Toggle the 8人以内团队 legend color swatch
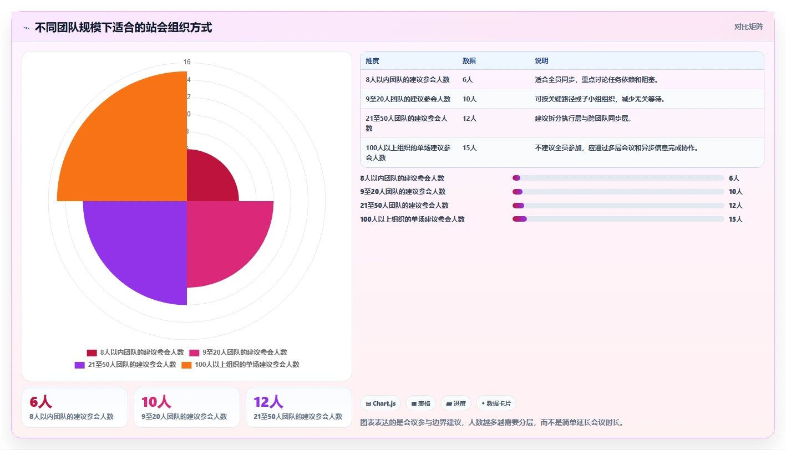Screen dimensions: 786x450 tap(92, 352)
